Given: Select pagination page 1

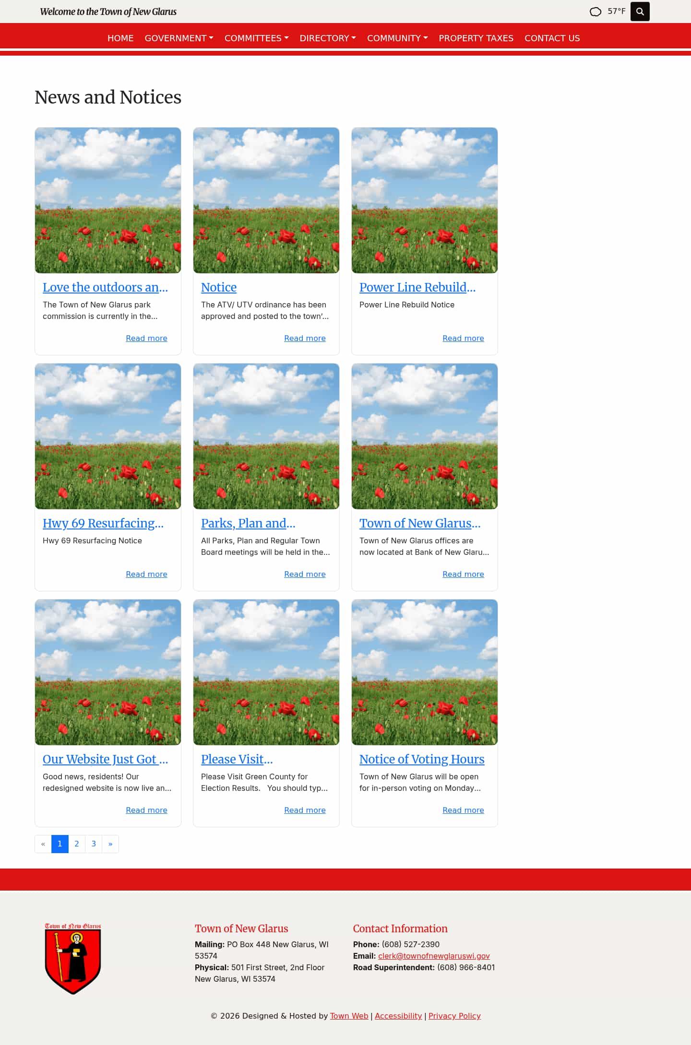Looking at the screenshot, I should (60, 844).
